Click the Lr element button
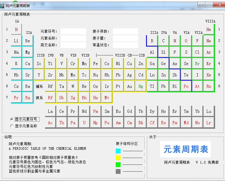Image resolution: width=225 pixels, height=181 pixels. coord(209,123)
